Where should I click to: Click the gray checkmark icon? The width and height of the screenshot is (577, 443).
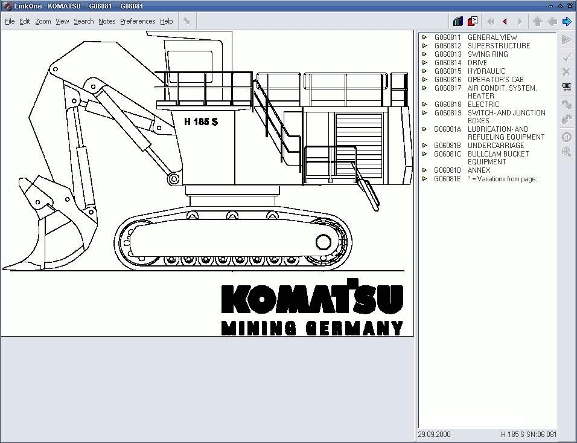[x=567, y=57]
